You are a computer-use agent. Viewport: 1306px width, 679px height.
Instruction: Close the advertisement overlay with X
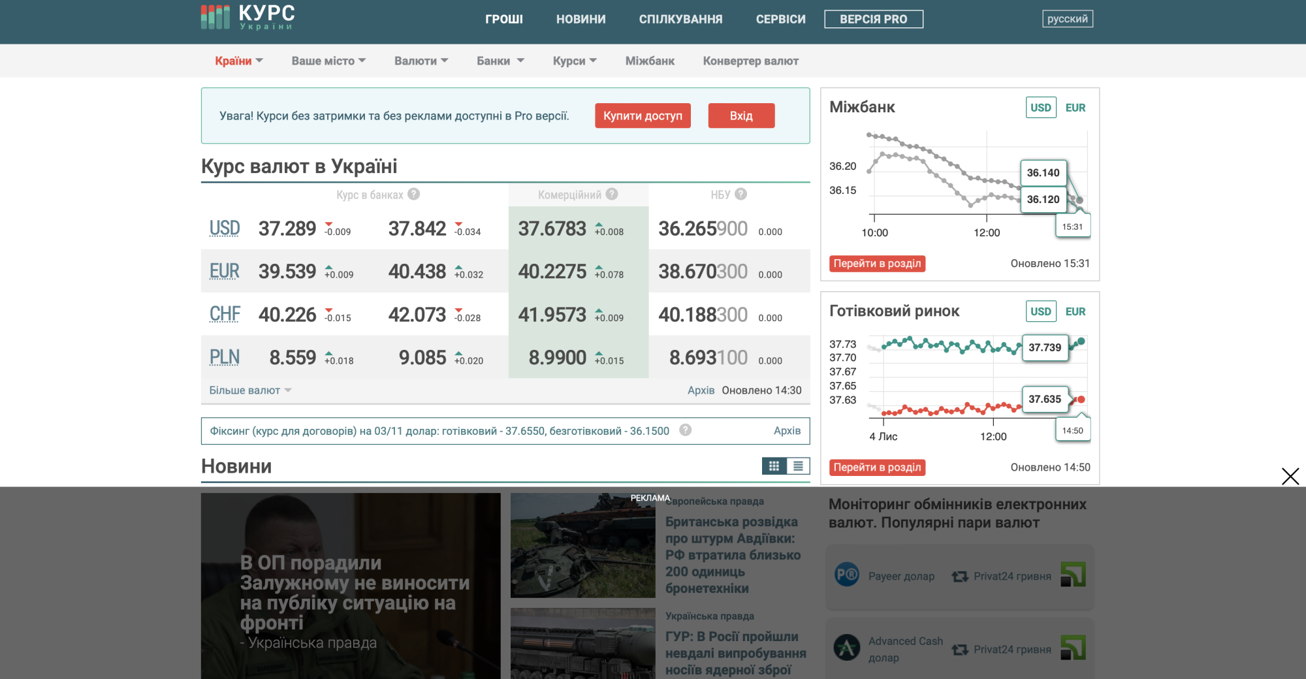coord(1290,476)
